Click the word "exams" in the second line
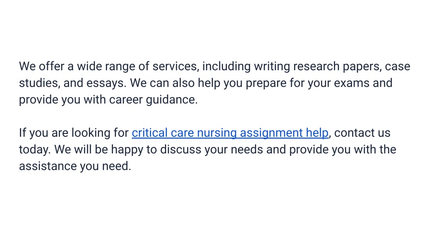 point(351,83)
